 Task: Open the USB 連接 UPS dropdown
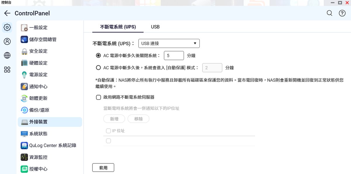pos(169,44)
